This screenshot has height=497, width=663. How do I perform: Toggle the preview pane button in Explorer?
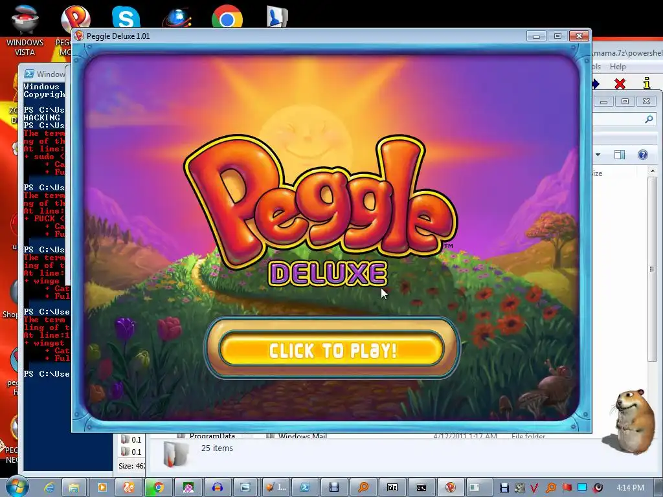620,155
